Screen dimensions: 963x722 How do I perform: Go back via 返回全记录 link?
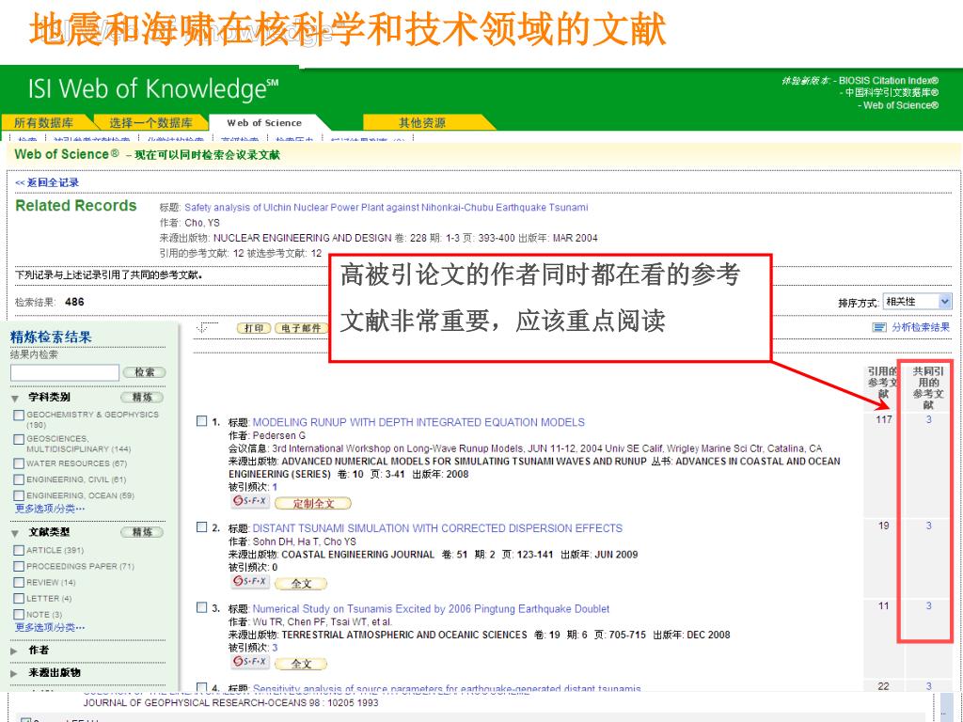pyautogui.click(x=47, y=182)
